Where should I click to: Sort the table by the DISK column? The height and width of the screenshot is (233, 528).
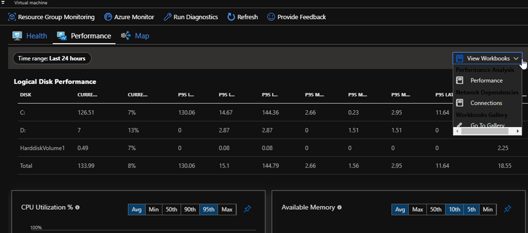(26, 95)
